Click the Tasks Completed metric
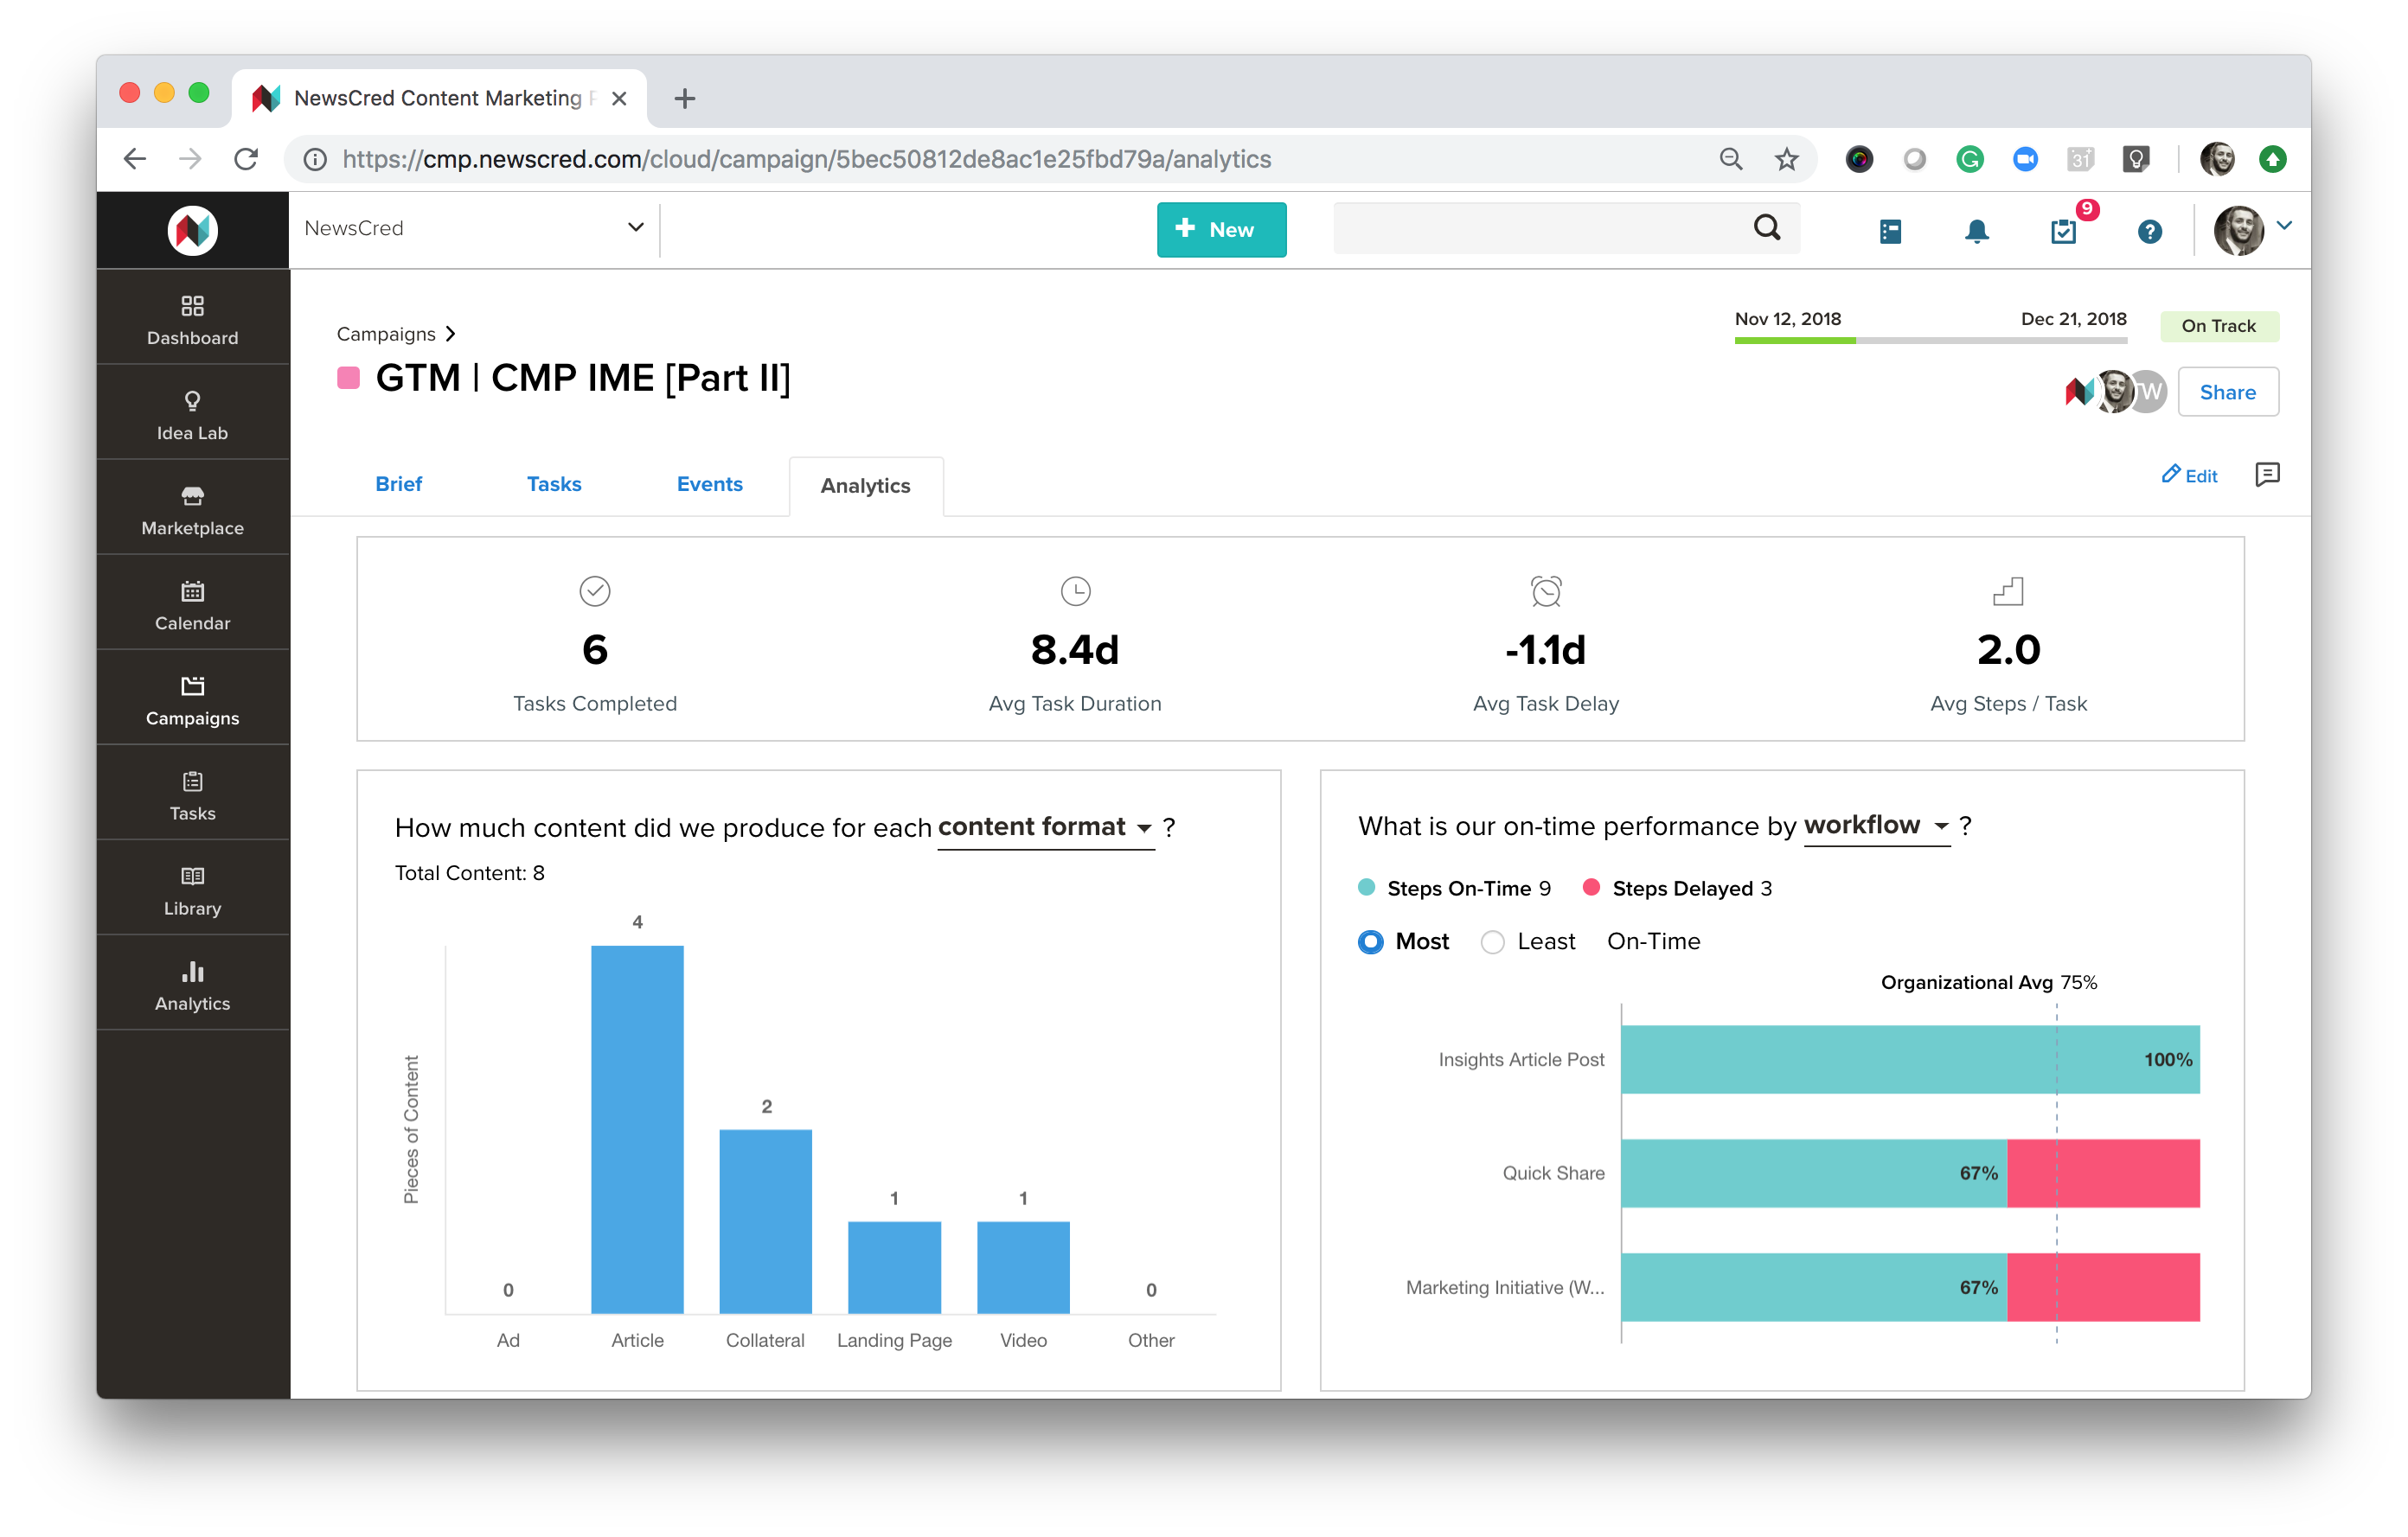The height and width of the screenshot is (1537, 2408). click(x=595, y=646)
